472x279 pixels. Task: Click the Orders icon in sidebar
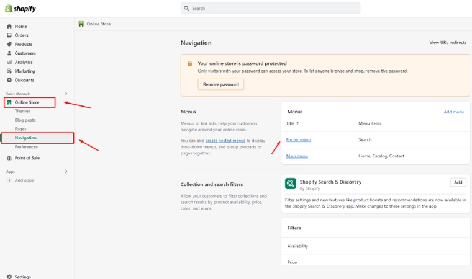point(9,35)
